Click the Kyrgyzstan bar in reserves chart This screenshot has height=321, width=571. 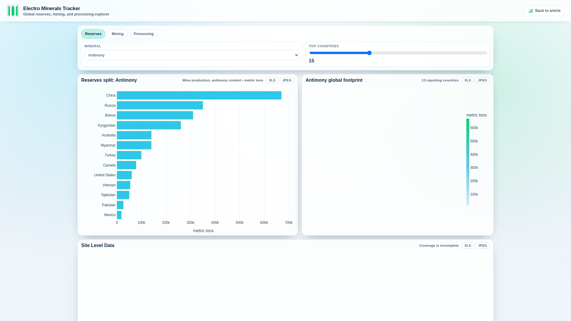click(149, 125)
